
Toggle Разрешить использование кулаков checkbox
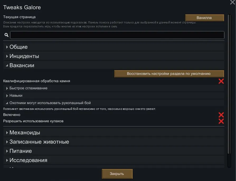221,121
